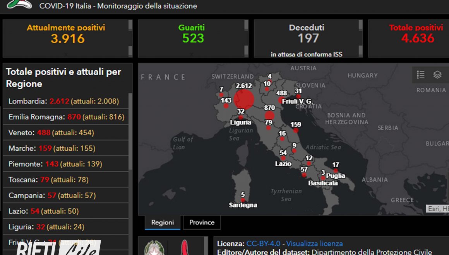This screenshot has height=255, width=449.
Task: Click the regions list vertical scrollbar
Action: pos(130,131)
